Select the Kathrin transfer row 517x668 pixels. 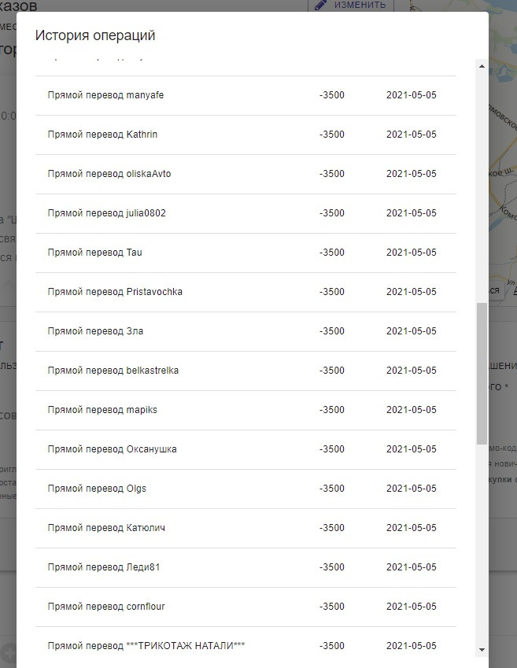(246, 135)
